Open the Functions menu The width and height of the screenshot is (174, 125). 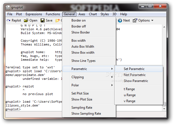[x=53, y=14]
